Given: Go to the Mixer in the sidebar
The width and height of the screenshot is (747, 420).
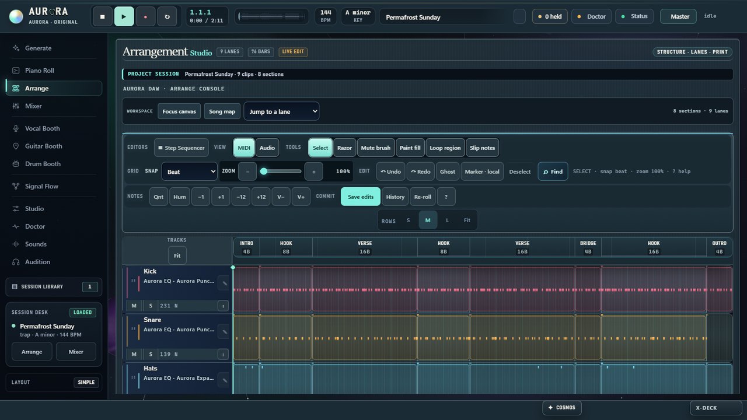Looking at the screenshot, I should (x=54, y=106).
